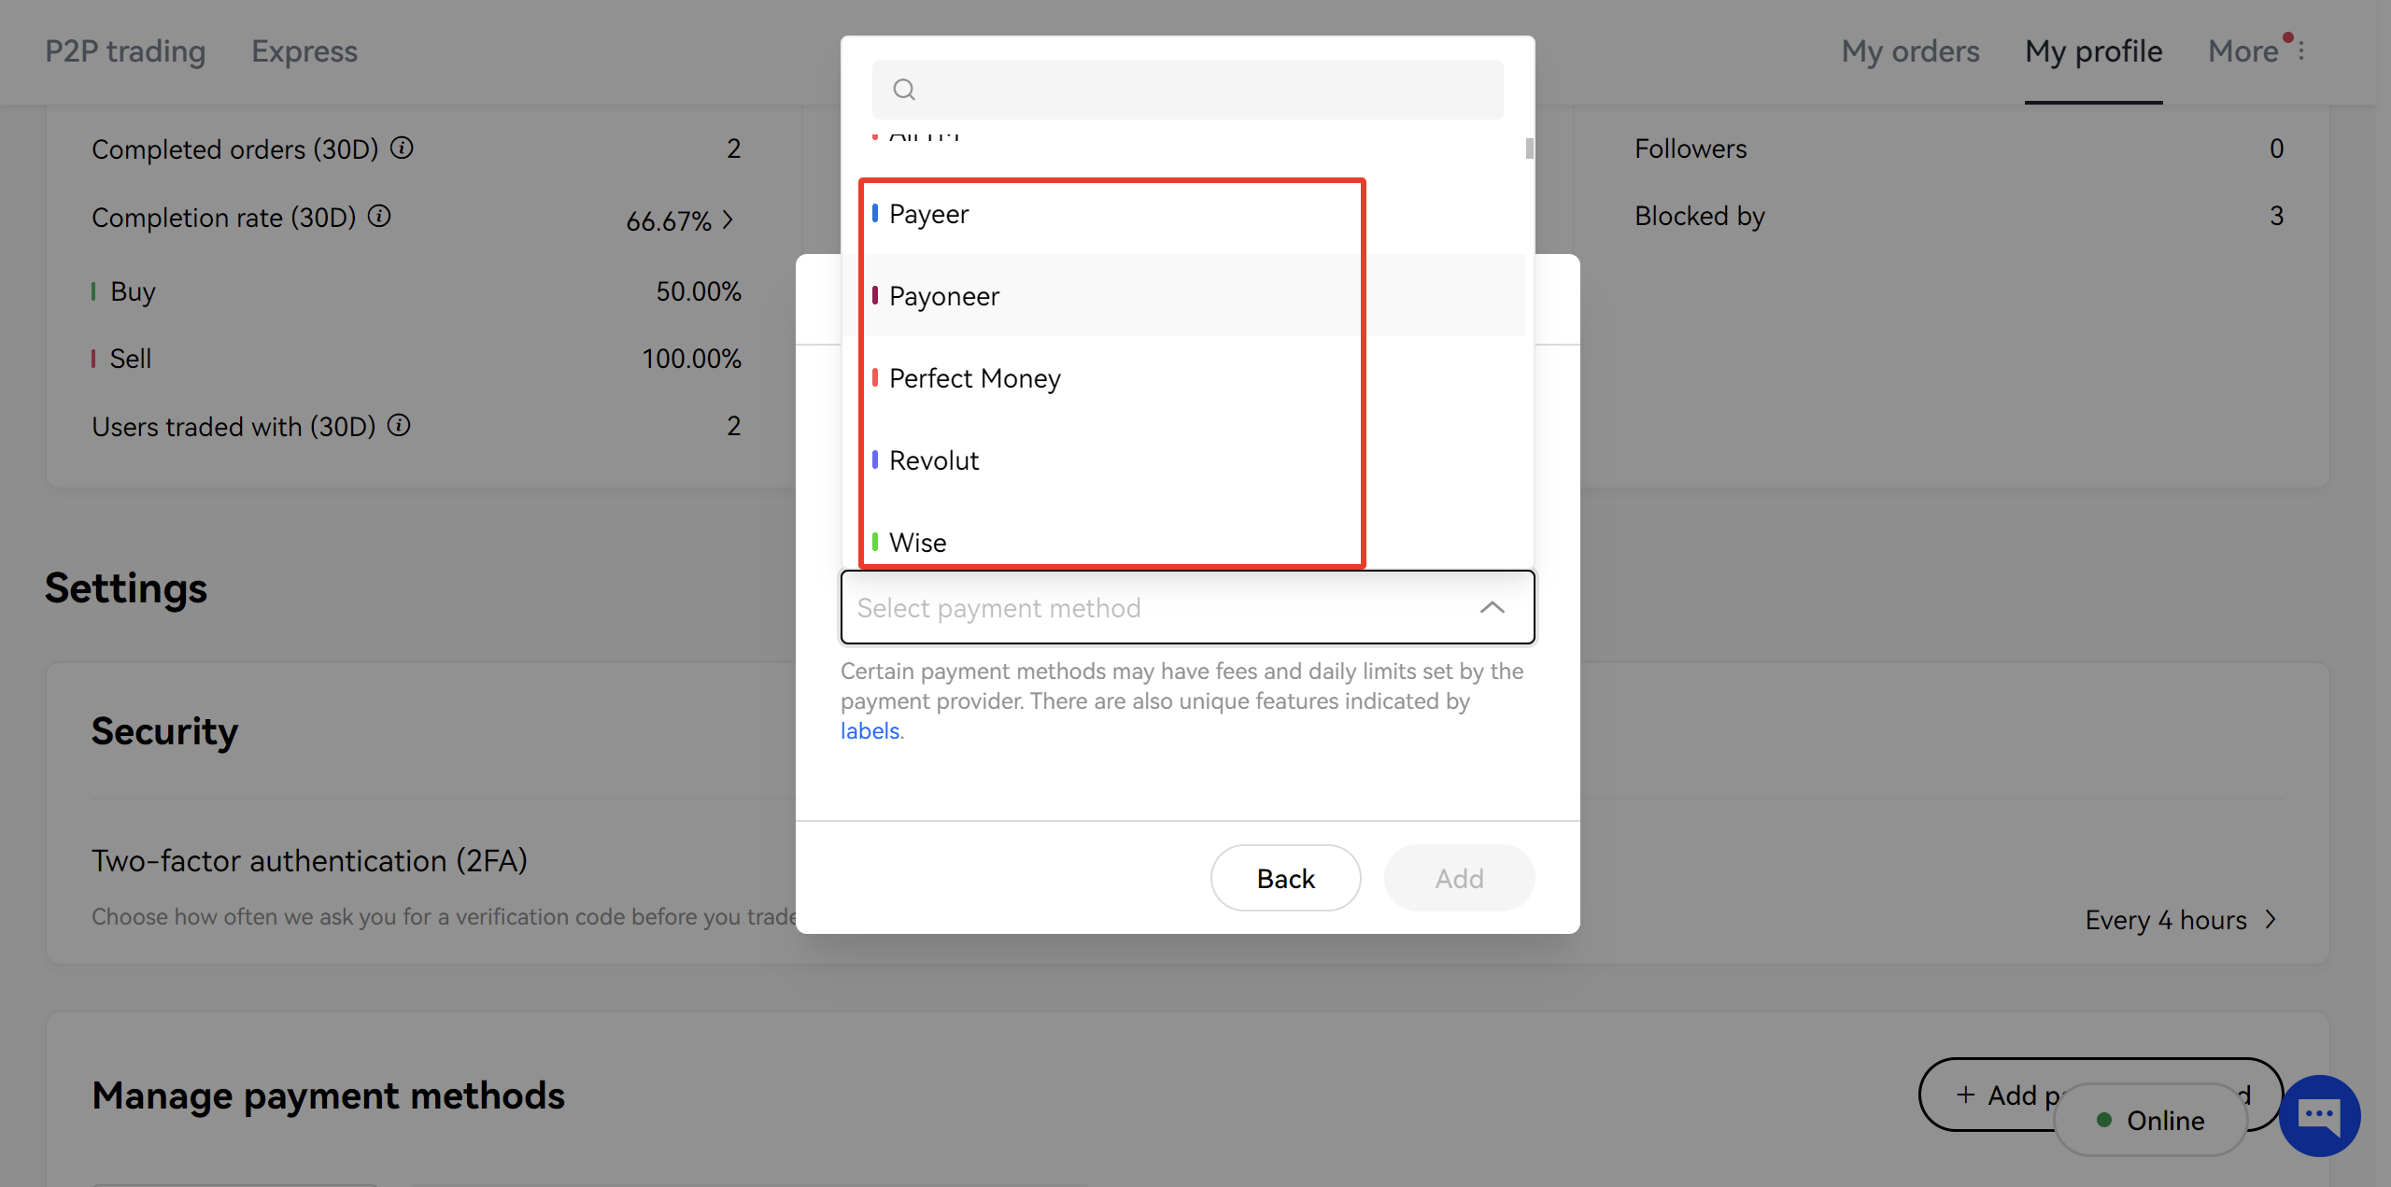Click Manage payment methods heading
Image resolution: width=2391 pixels, height=1187 pixels.
click(328, 1095)
